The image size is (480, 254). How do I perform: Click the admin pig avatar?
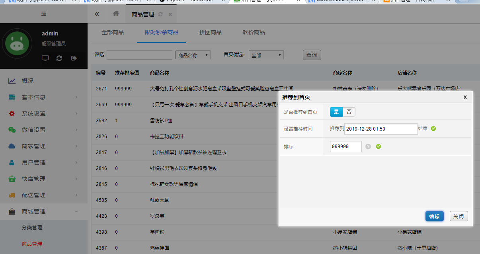pyautogui.click(x=17, y=44)
